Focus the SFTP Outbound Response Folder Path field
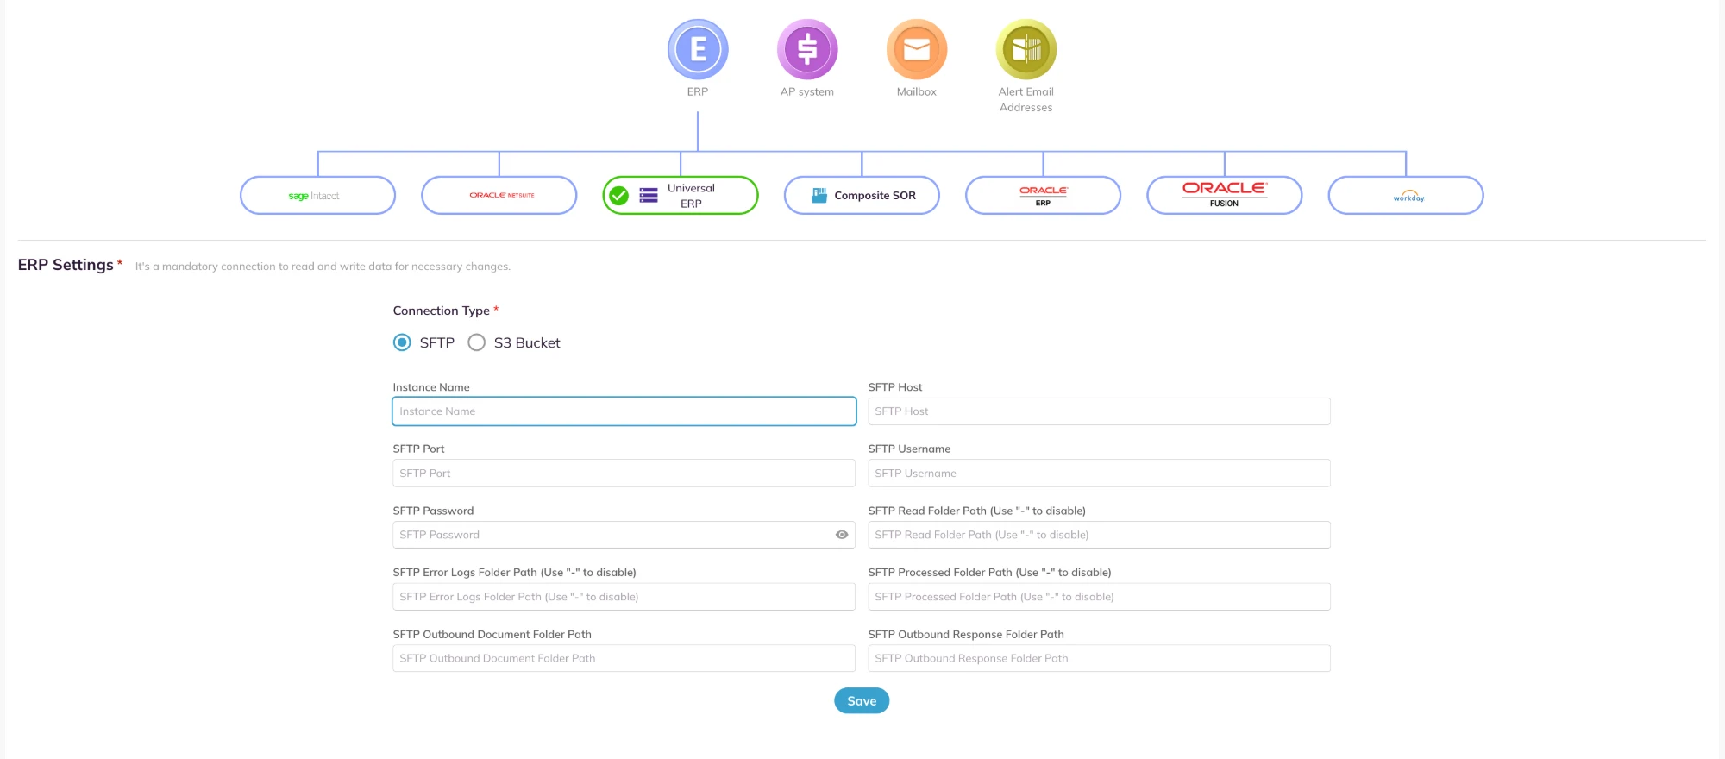1725x759 pixels. (x=1099, y=658)
